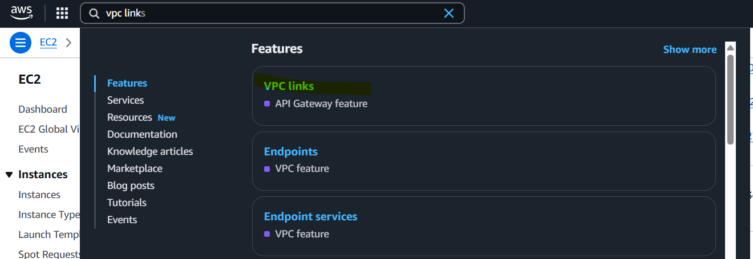Select the Services filter category
Screen dimensions: 753x259
125,100
